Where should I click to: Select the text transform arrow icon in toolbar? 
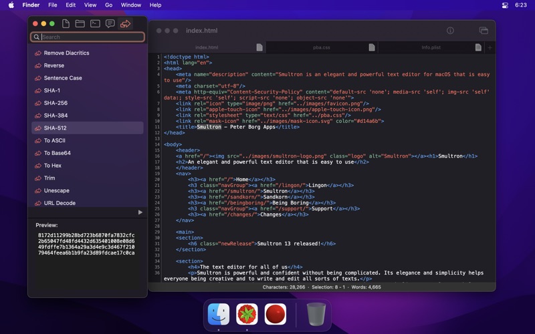pyautogui.click(x=125, y=23)
